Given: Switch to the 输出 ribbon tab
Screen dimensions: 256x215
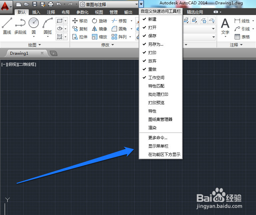Looking at the screenshot, I should click(128, 12).
